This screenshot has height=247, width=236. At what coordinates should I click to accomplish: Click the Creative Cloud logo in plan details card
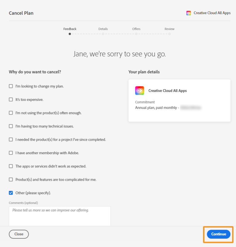(x=140, y=90)
